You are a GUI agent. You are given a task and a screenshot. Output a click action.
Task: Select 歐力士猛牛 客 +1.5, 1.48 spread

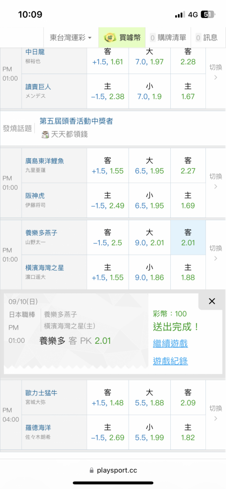coord(108,398)
